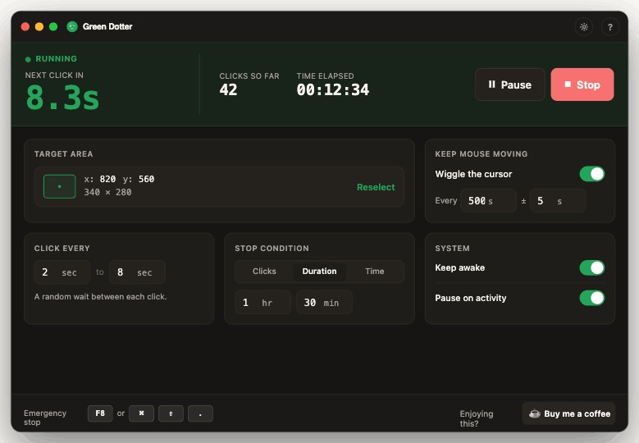Open help with the question mark icon
The width and height of the screenshot is (639, 443).
point(609,27)
